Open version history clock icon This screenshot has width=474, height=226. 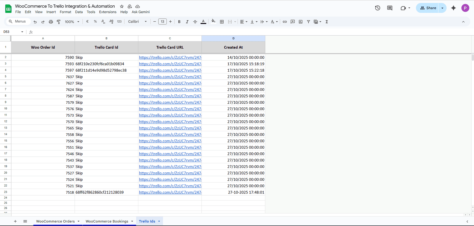[377, 8]
